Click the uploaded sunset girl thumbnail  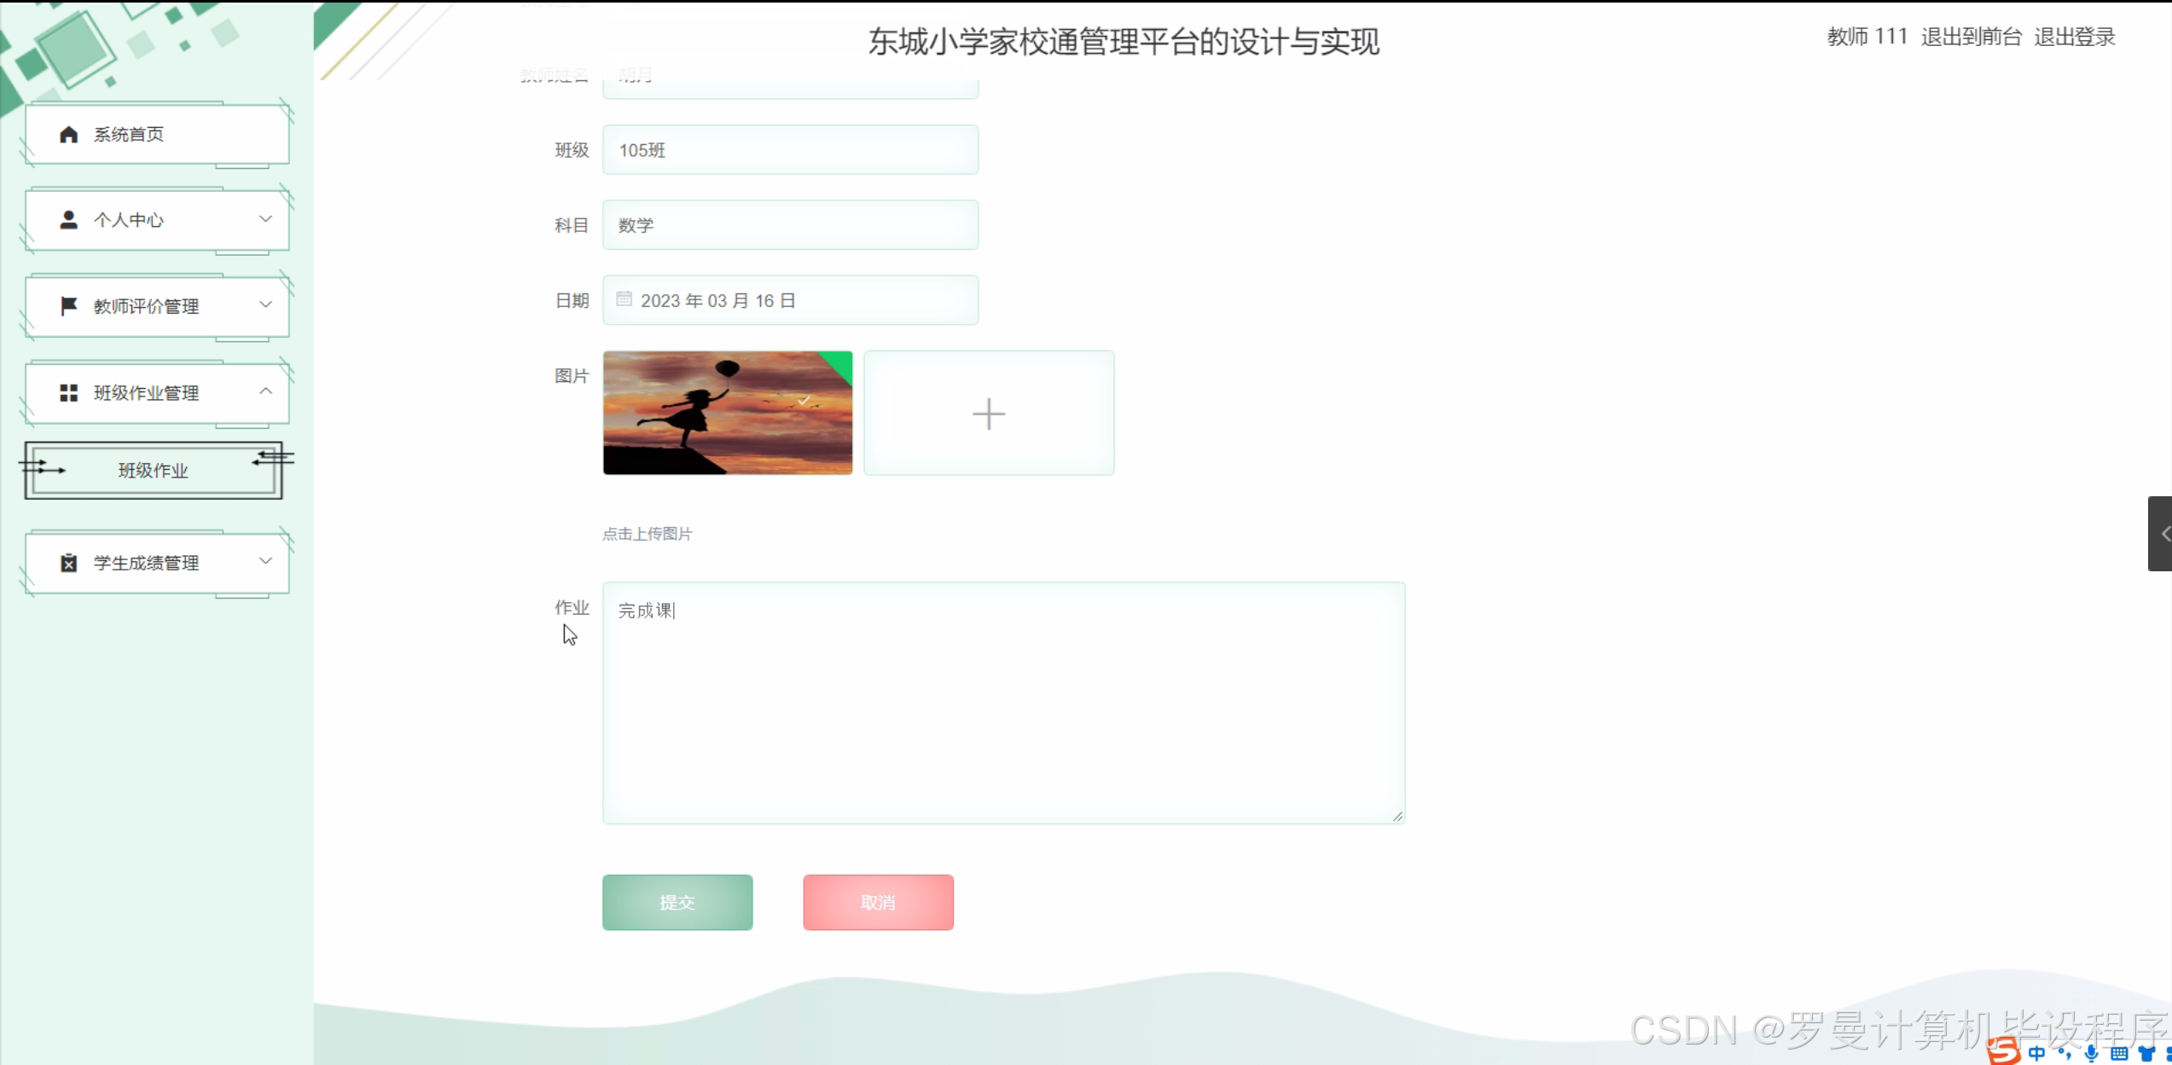pyautogui.click(x=727, y=413)
